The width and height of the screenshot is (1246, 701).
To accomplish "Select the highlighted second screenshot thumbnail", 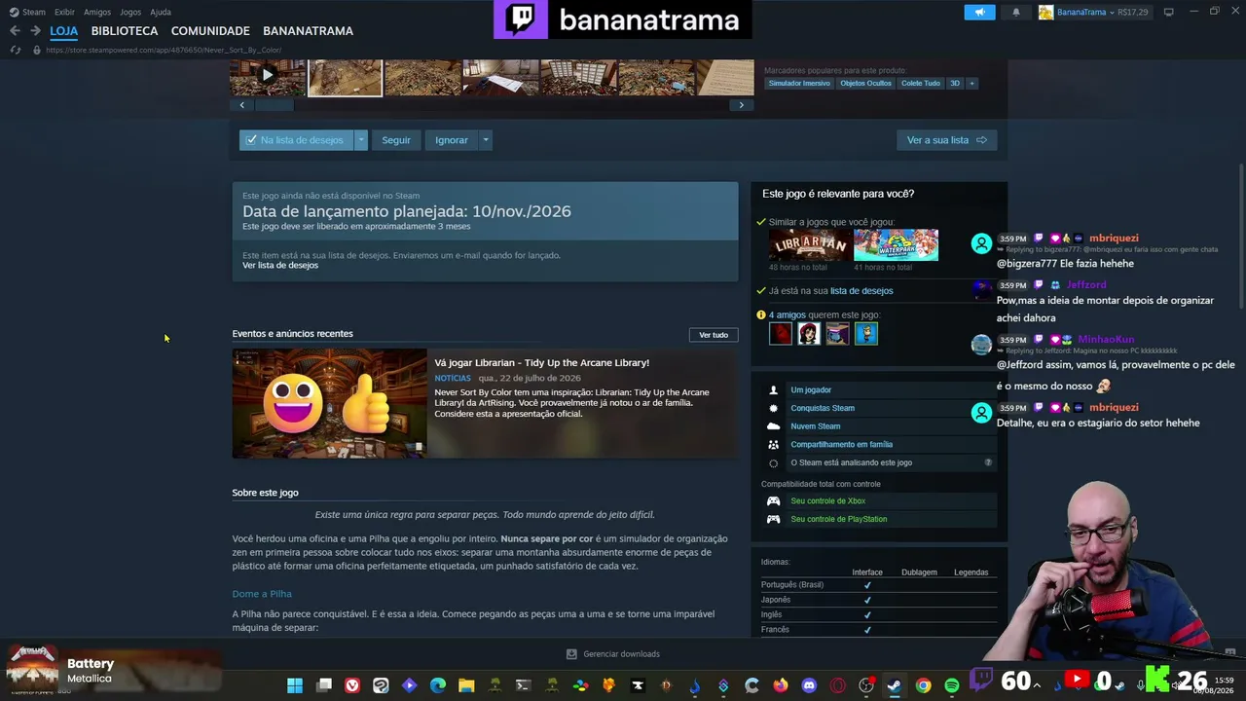I will coord(346,77).
